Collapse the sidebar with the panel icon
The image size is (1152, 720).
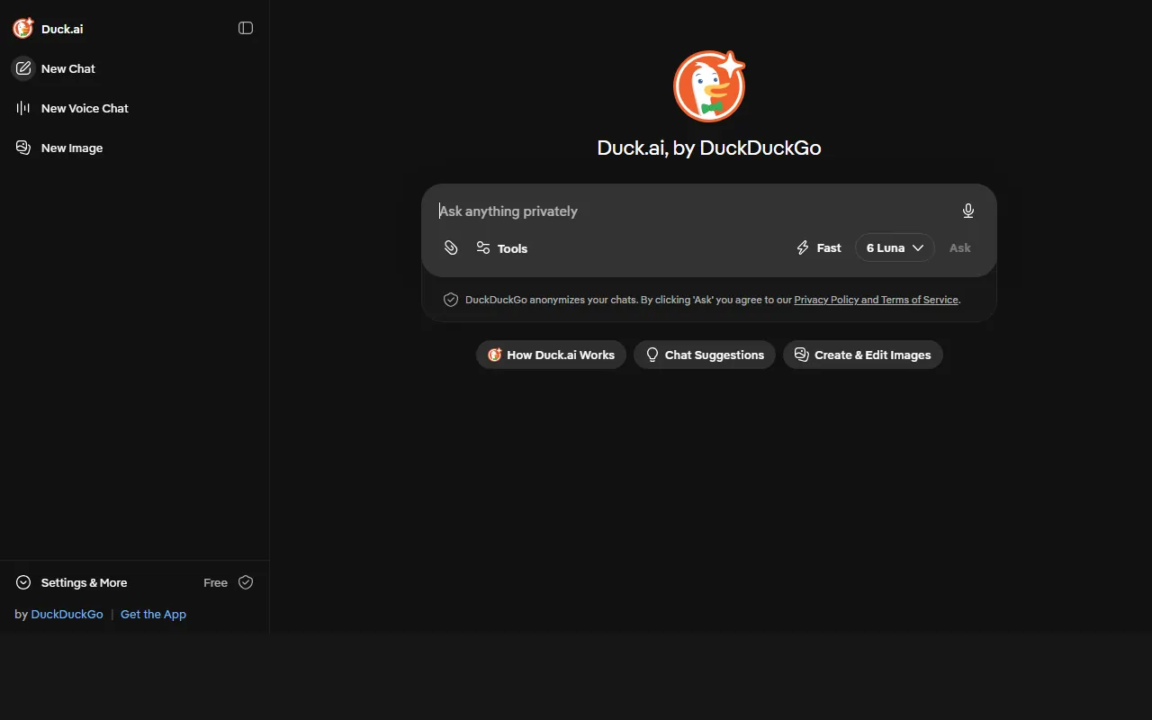tap(246, 28)
